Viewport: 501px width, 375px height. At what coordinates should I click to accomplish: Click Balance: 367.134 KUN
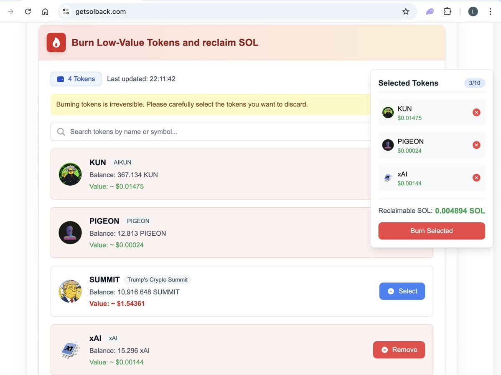coord(124,175)
